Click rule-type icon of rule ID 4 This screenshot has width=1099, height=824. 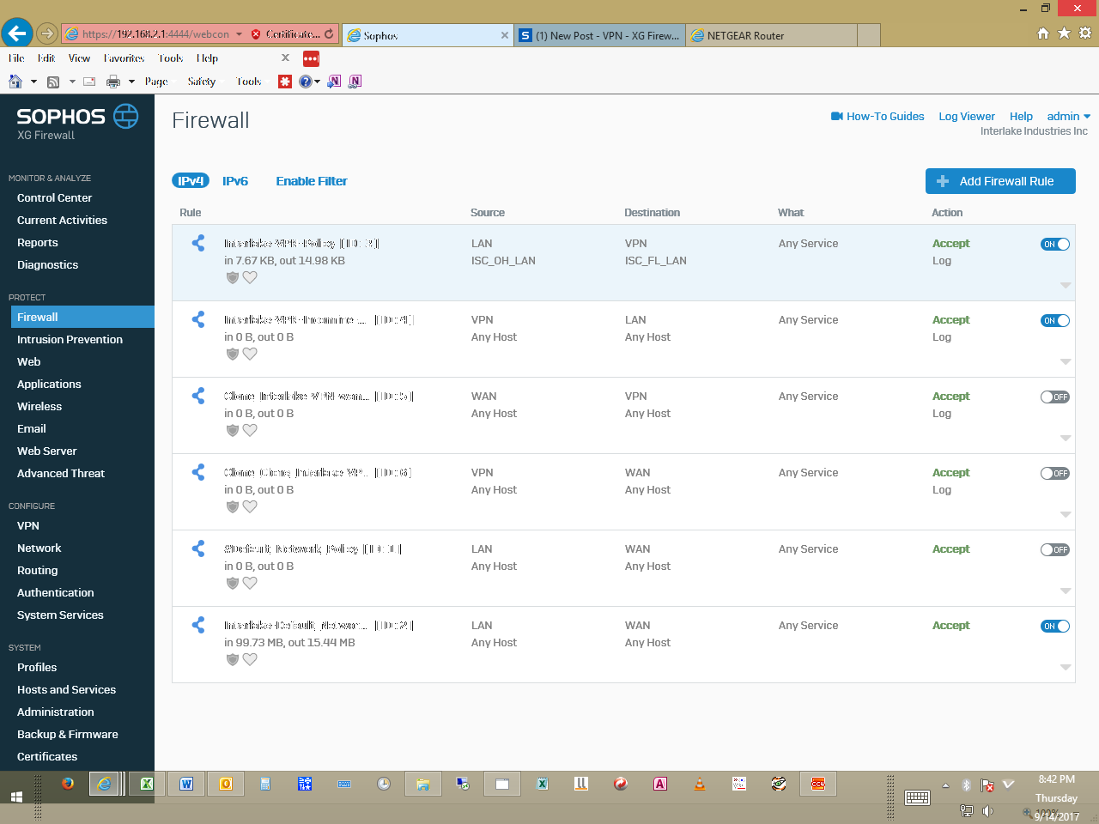198,319
